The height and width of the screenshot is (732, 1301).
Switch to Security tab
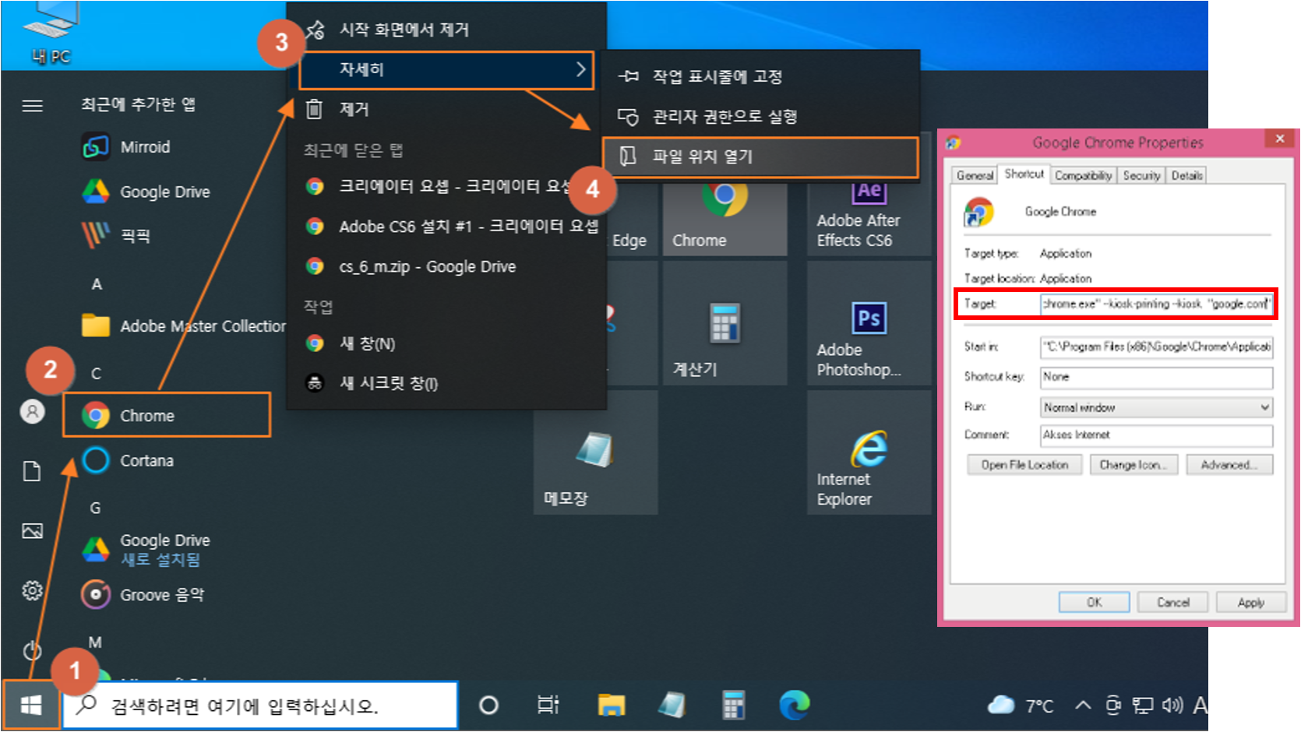tap(1141, 175)
